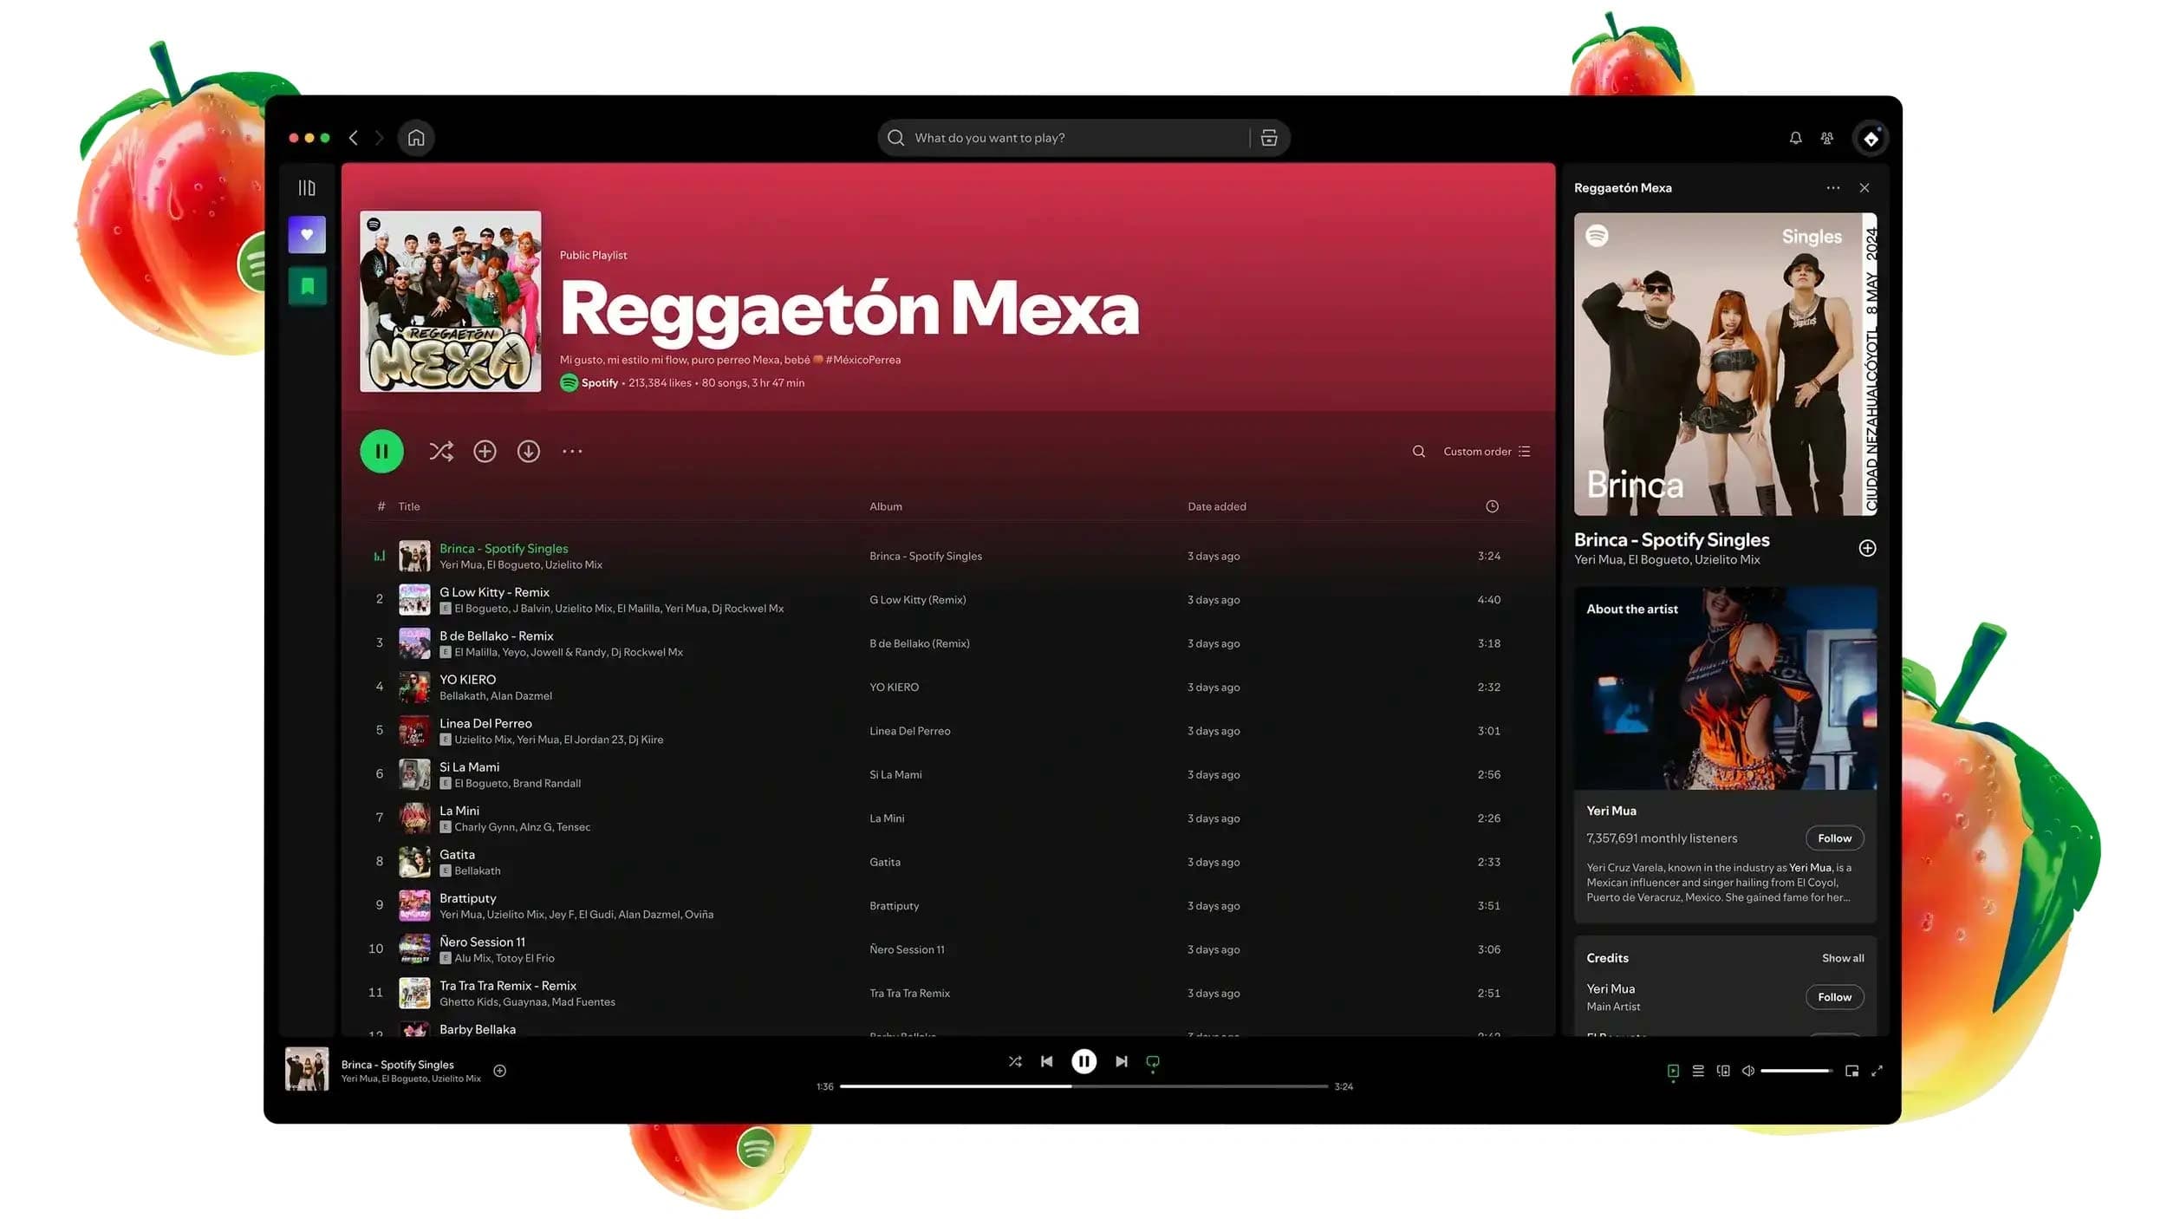Click the shuffle playback icon
This screenshot has width=2167, height=1219.
(1015, 1061)
